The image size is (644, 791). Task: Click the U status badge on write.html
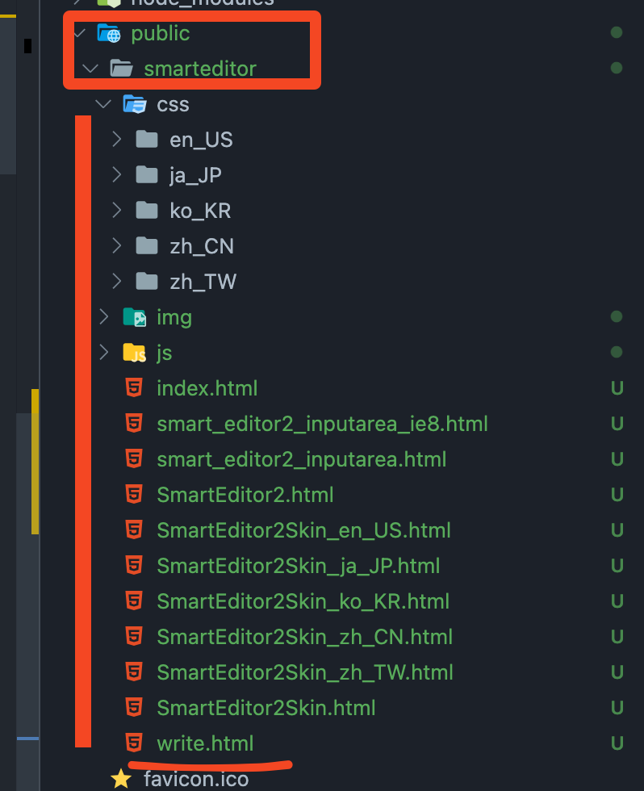click(x=617, y=743)
